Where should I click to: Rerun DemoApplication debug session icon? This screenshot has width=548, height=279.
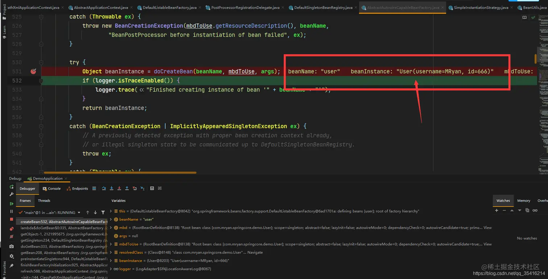pyautogui.click(x=12, y=187)
